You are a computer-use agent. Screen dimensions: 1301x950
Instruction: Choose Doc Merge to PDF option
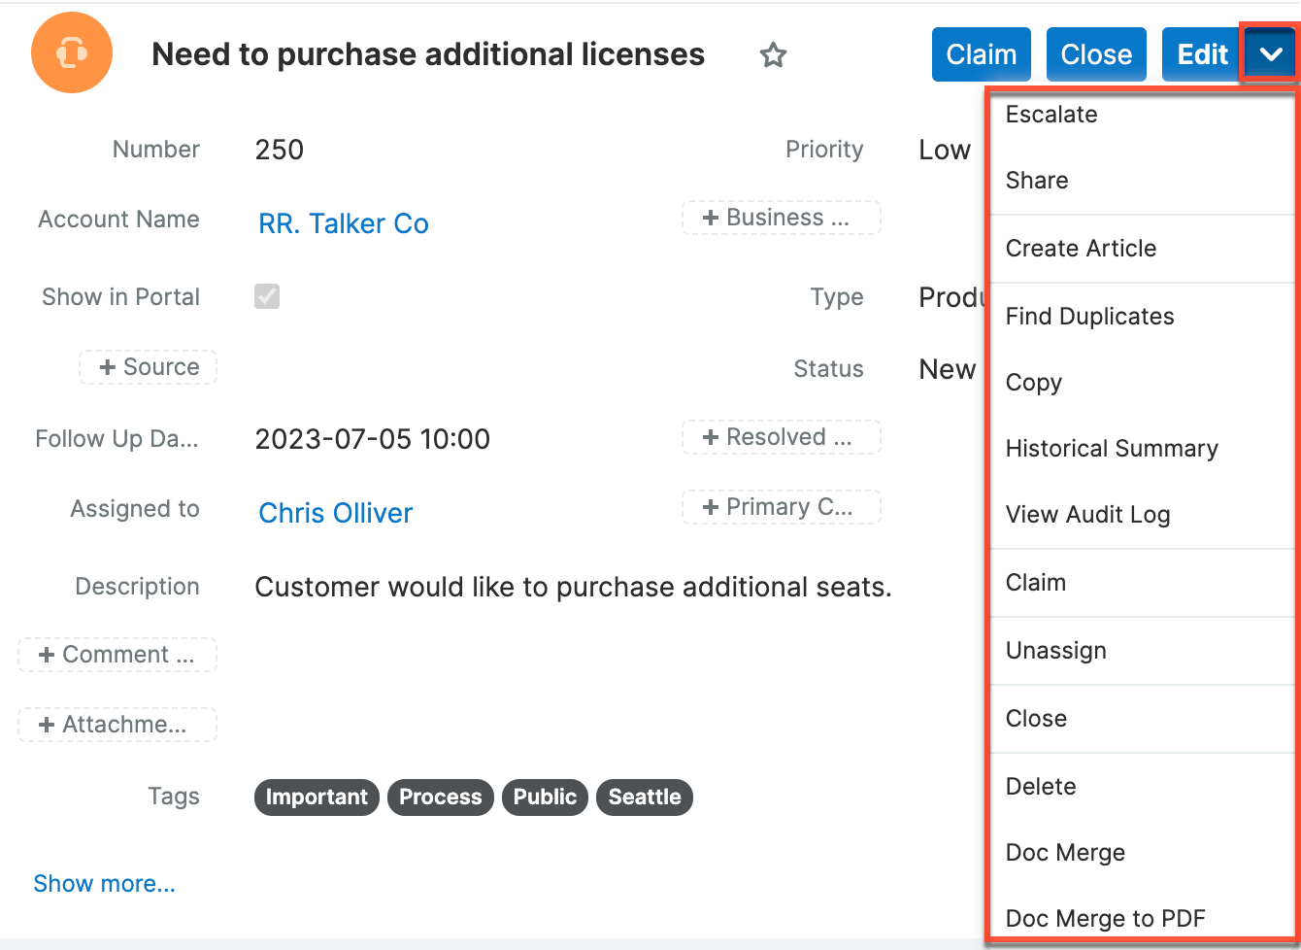point(1105,919)
